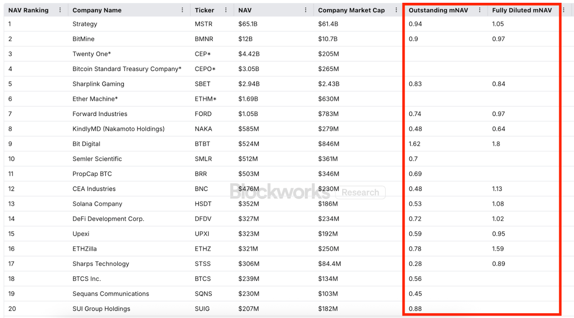This screenshot has height=318, width=574.
Task: Open the Company Name column options menu
Action: [182, 10]
